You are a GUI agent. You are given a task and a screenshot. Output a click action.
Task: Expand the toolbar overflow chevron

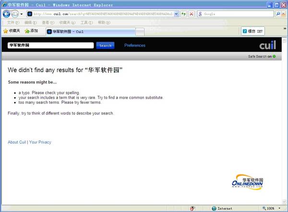285,28
